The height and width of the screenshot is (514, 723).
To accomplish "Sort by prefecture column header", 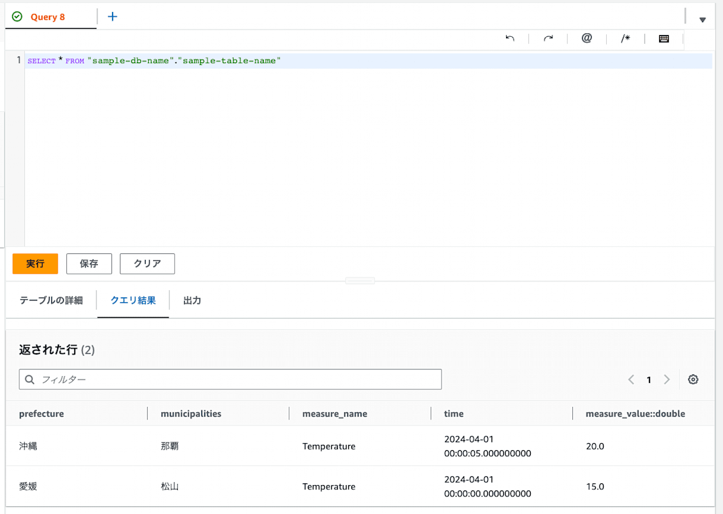I will pos(42,413).
